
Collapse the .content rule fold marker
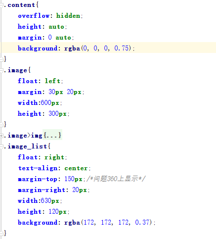click(x=1, y=5)
